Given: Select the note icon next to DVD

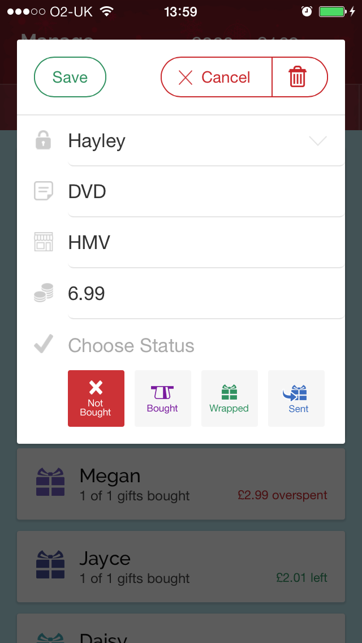Looking at the screenshot, I should click(43, 191).
